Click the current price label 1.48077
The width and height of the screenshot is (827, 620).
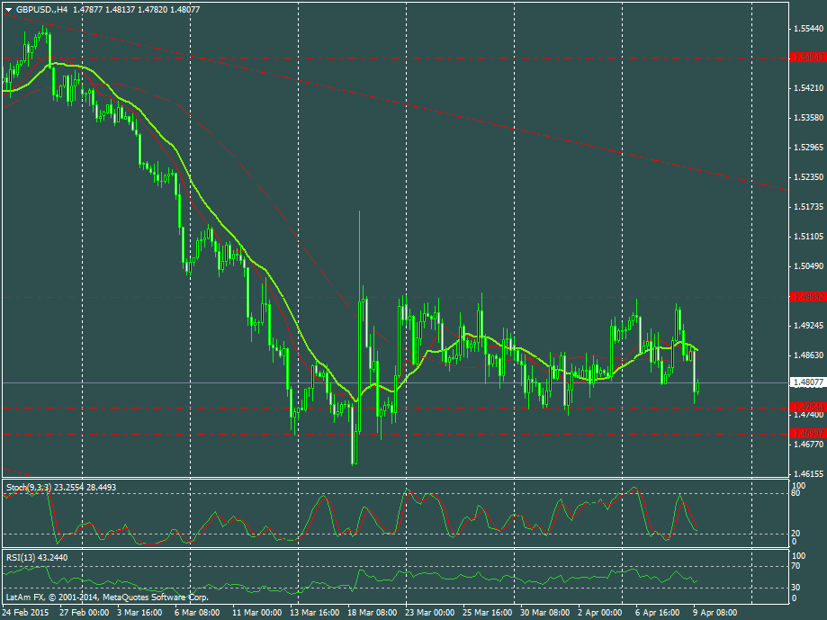[805, 382]
